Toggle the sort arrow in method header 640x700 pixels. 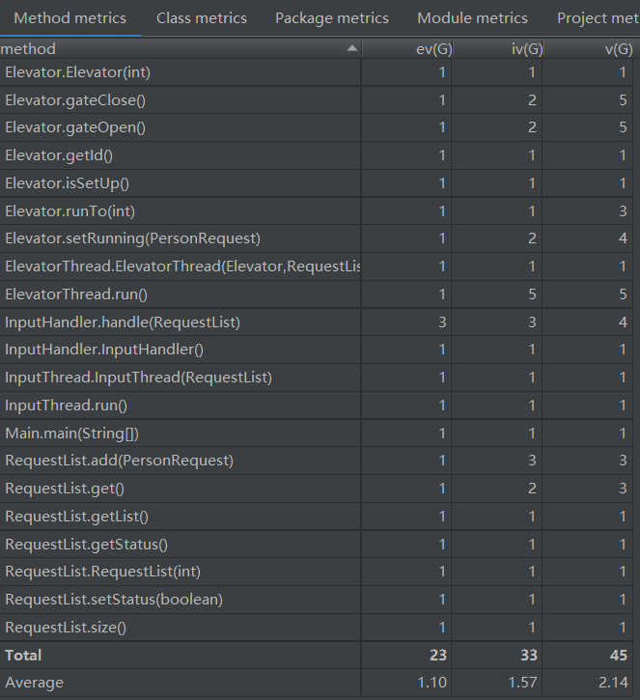tap(352, 48)
